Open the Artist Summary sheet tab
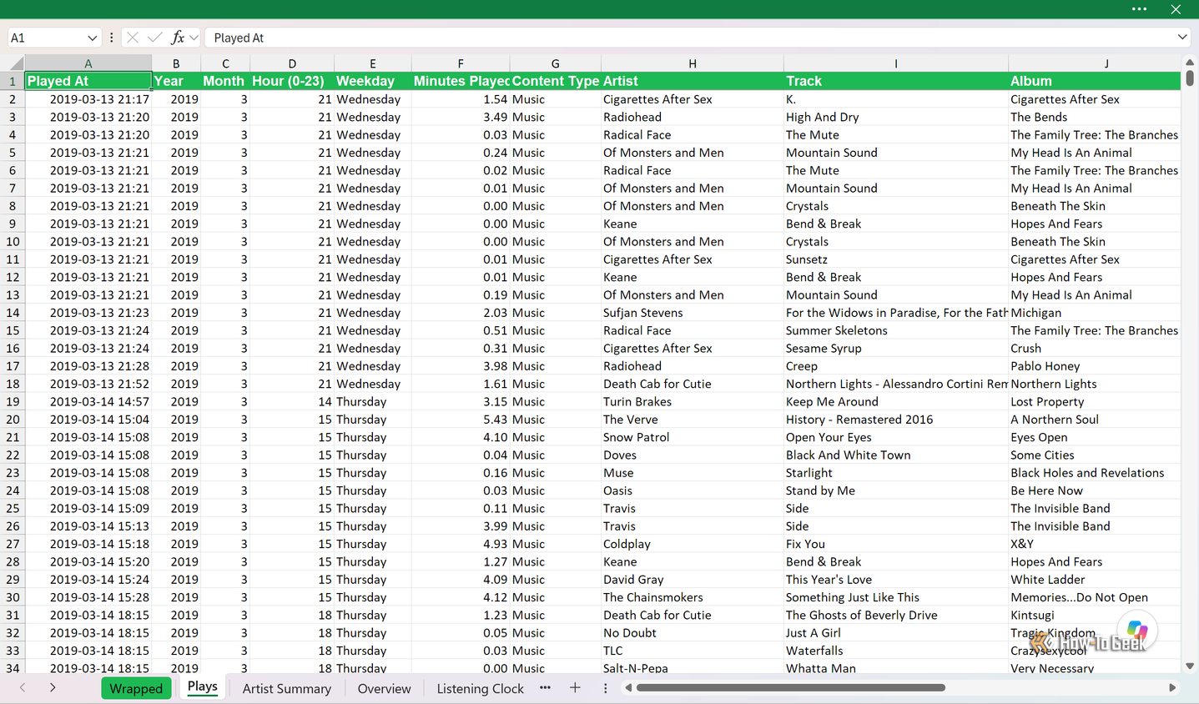The height and width of the screenshot is (704, 1199). (x=287, y=688)
